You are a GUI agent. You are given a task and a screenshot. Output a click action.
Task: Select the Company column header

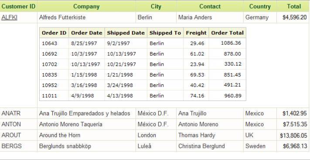tap(86, 7)
